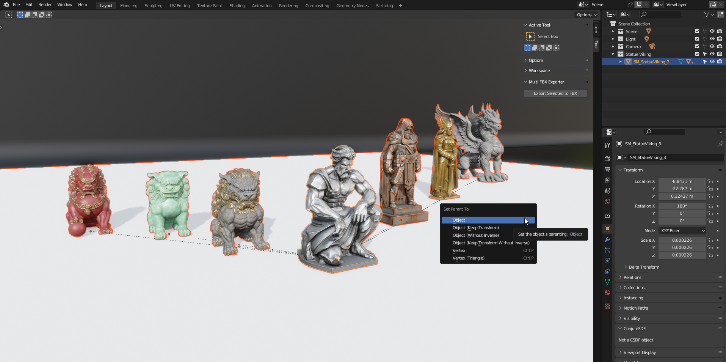This screenshot has width=726, height=362.
Task: Choose Extend selection mode in viewport header
Action: click(x=27, y=15)
